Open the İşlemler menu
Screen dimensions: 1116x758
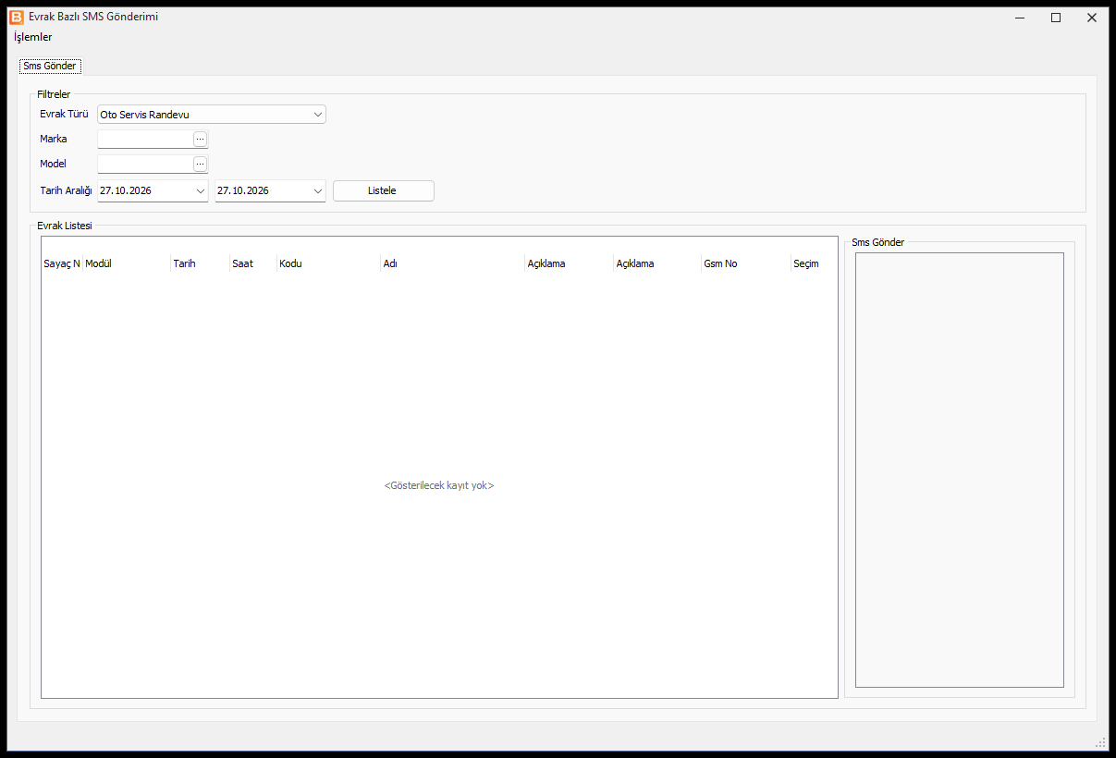click(x=33, y=37)
